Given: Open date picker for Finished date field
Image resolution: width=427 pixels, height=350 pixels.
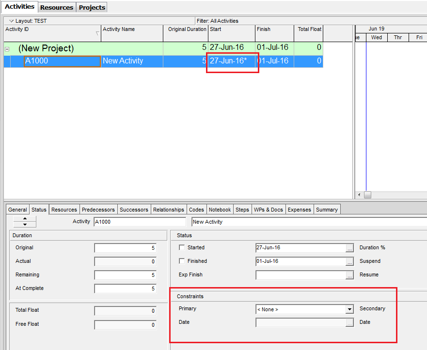Looking at the screenshot, I should coord(349,261).
